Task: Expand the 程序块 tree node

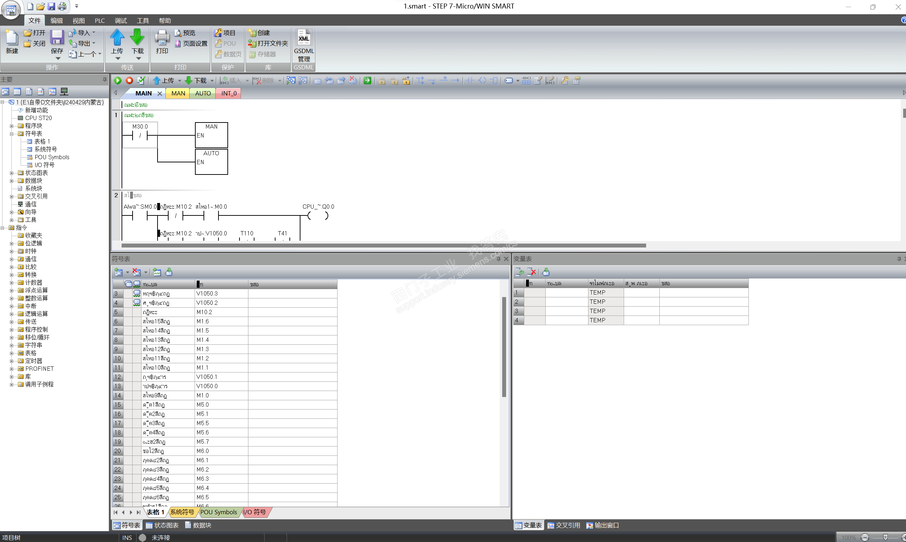Action: tap(11, 126)
